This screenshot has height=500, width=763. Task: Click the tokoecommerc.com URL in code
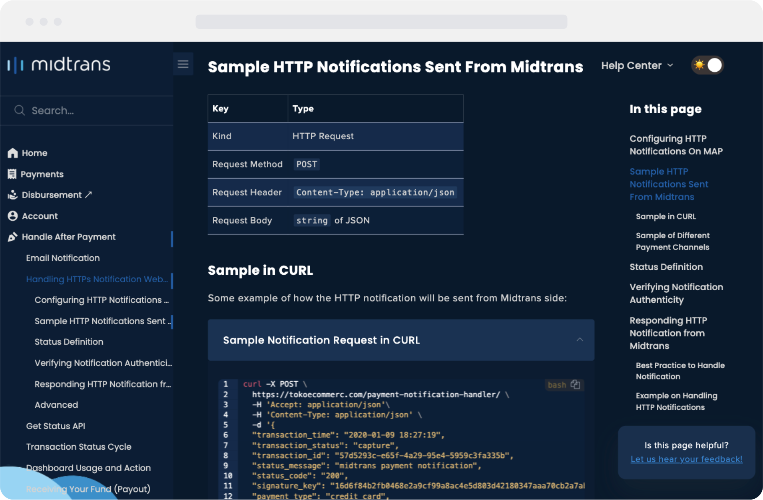(376, 395)
